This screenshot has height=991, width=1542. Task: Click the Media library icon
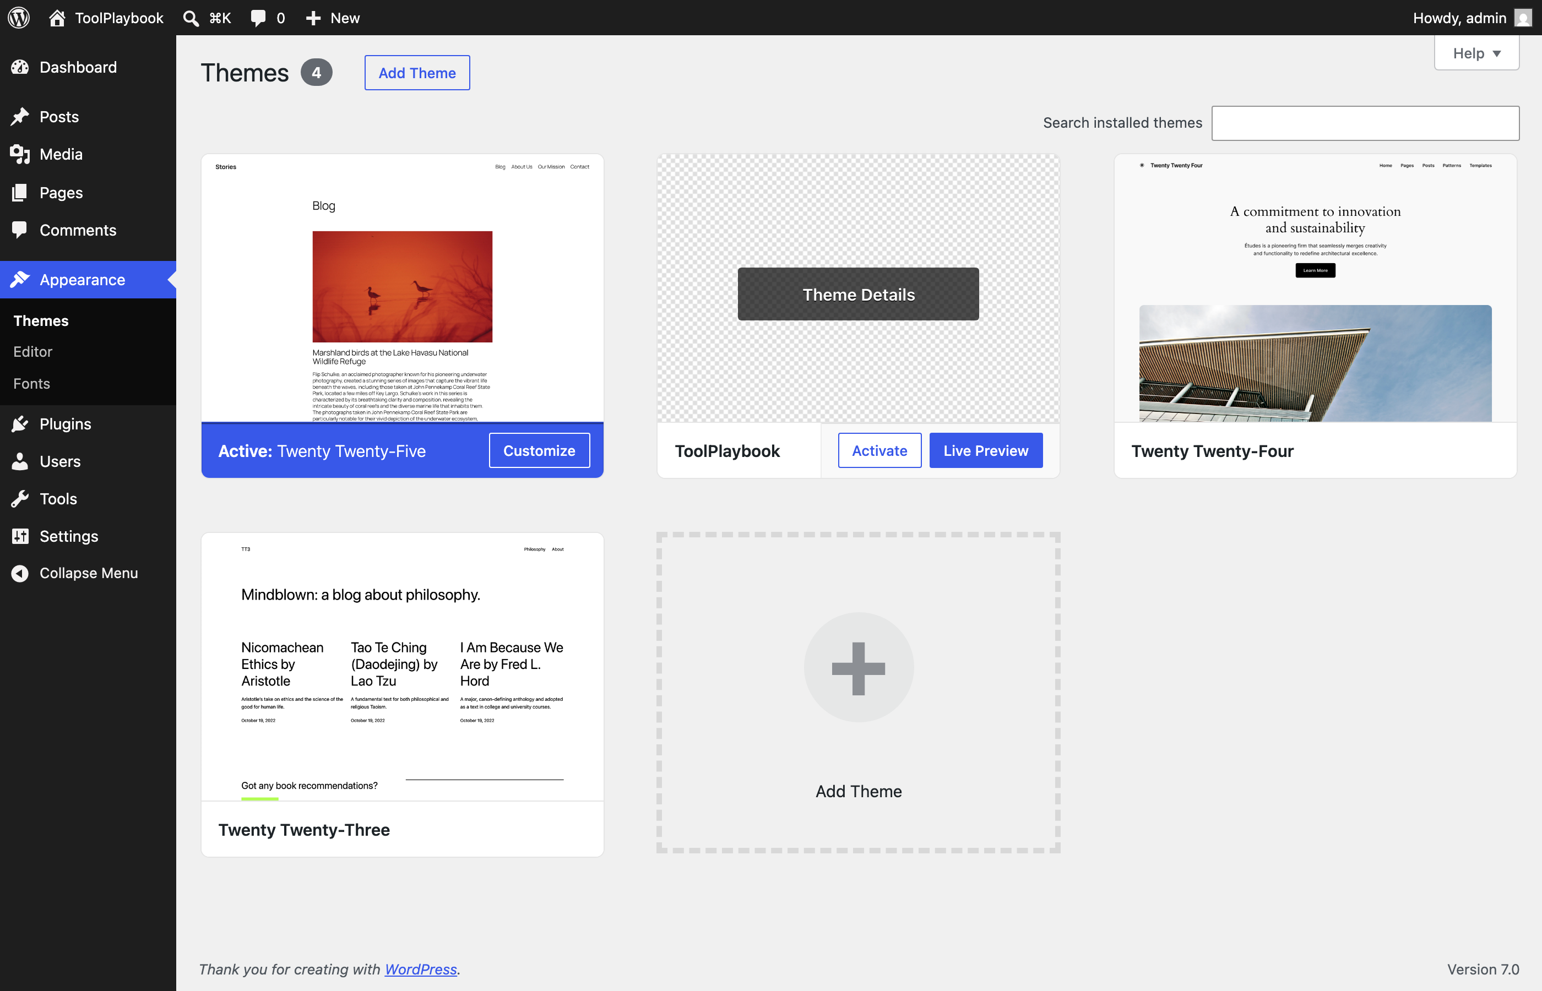point(20,154)
